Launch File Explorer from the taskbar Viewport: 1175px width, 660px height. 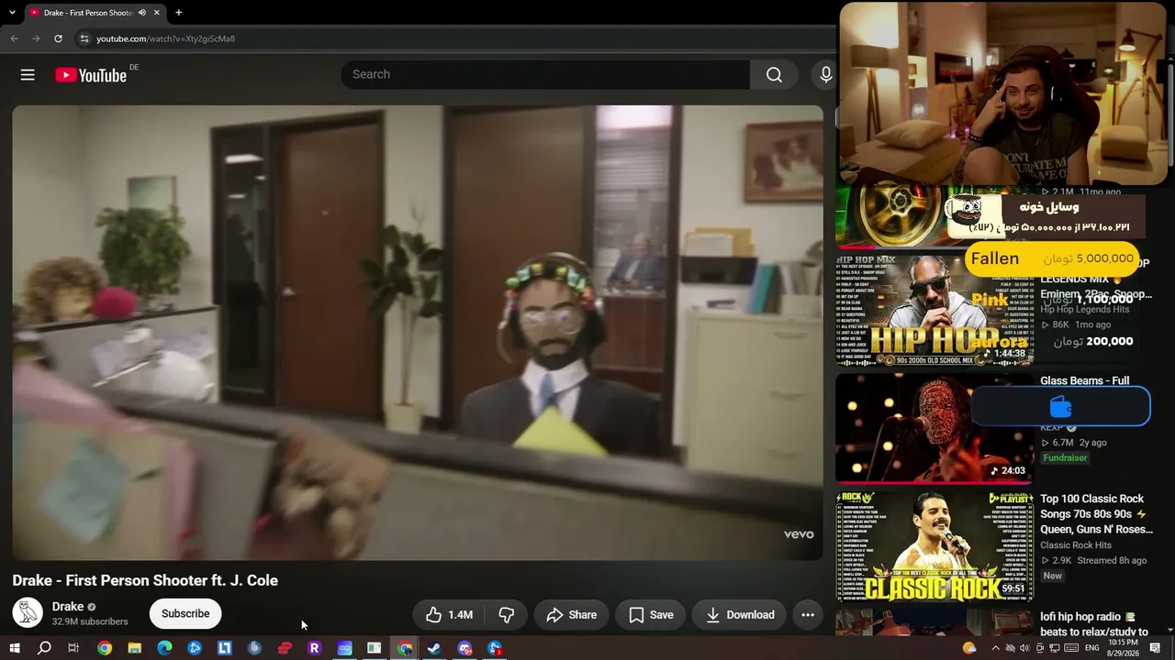tap(134, 649)
